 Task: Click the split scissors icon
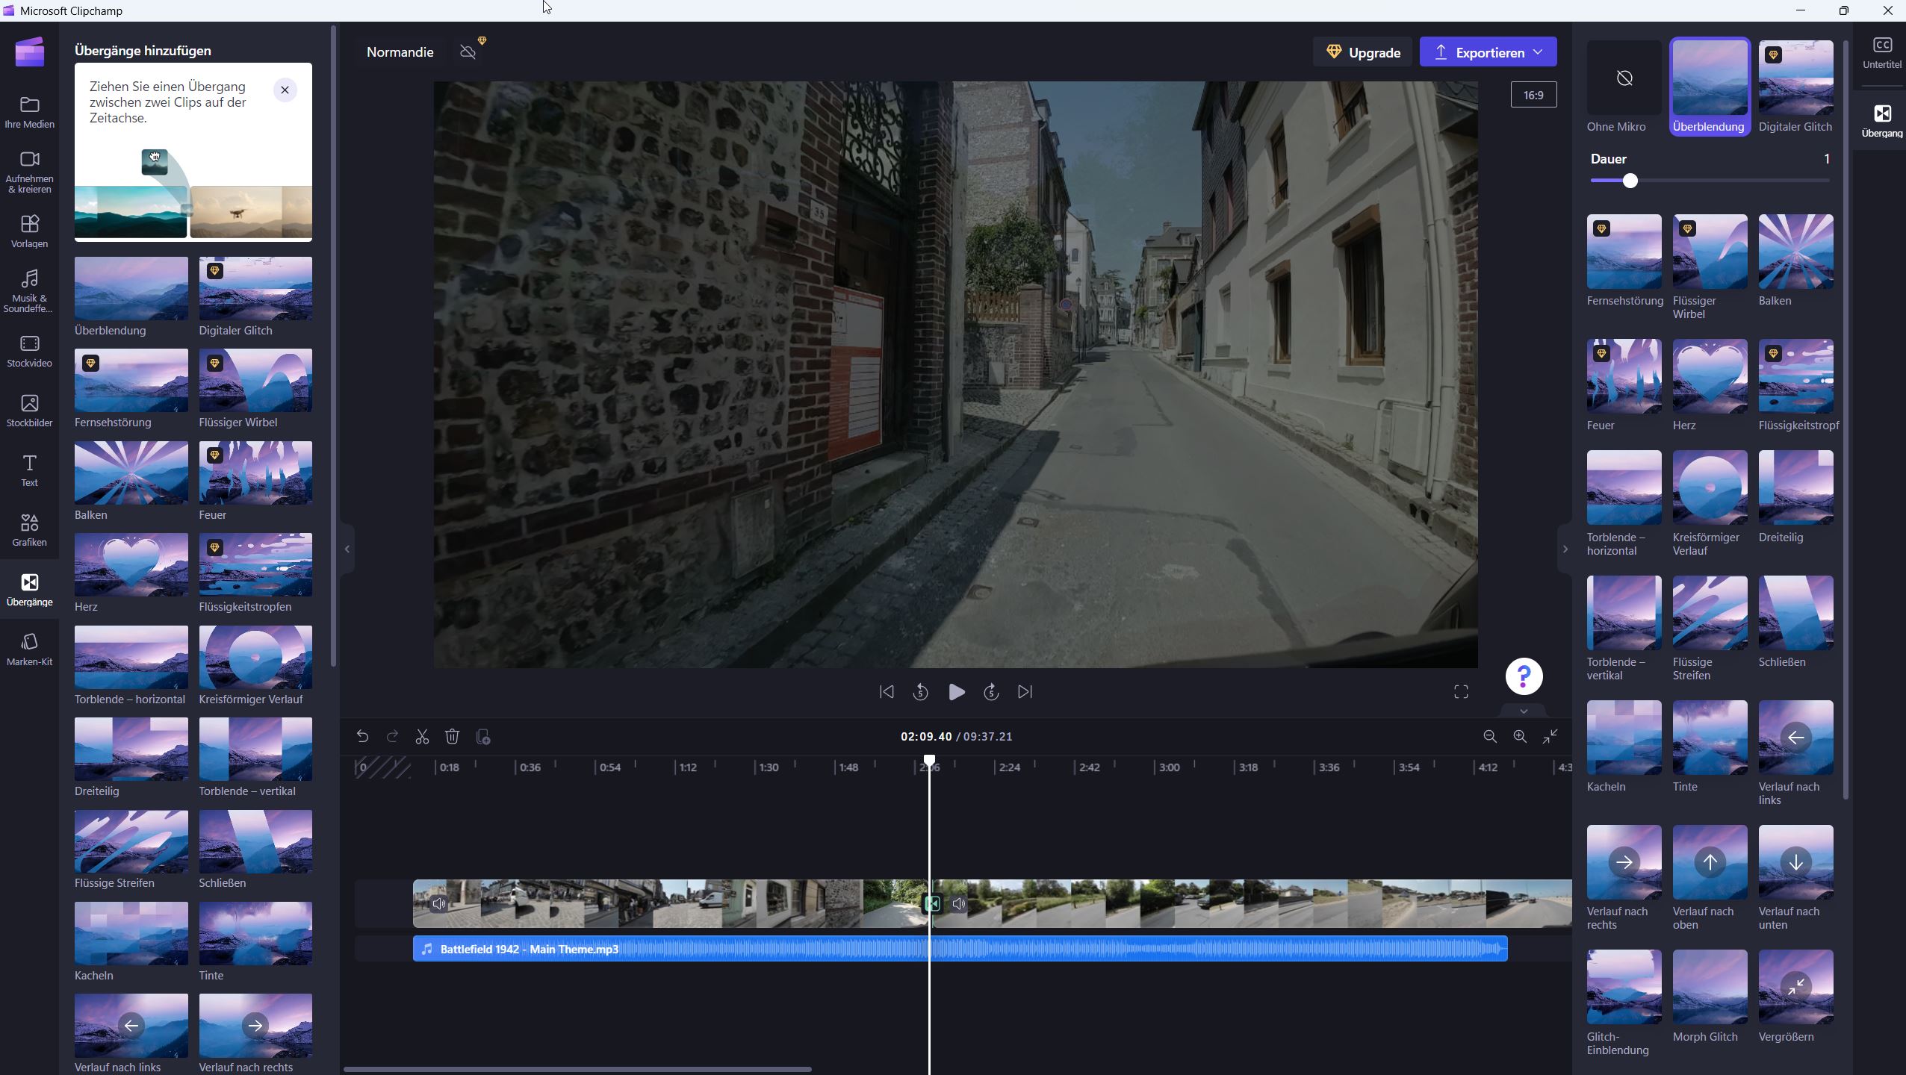tap(422, 737)
